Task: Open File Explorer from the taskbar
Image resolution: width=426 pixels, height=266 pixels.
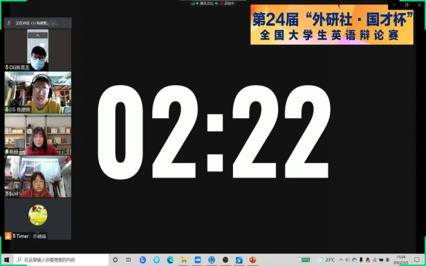Action: (184, 260)
